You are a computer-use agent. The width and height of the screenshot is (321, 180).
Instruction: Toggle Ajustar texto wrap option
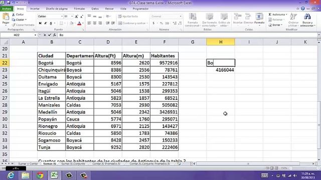click(x=128, y=16)
